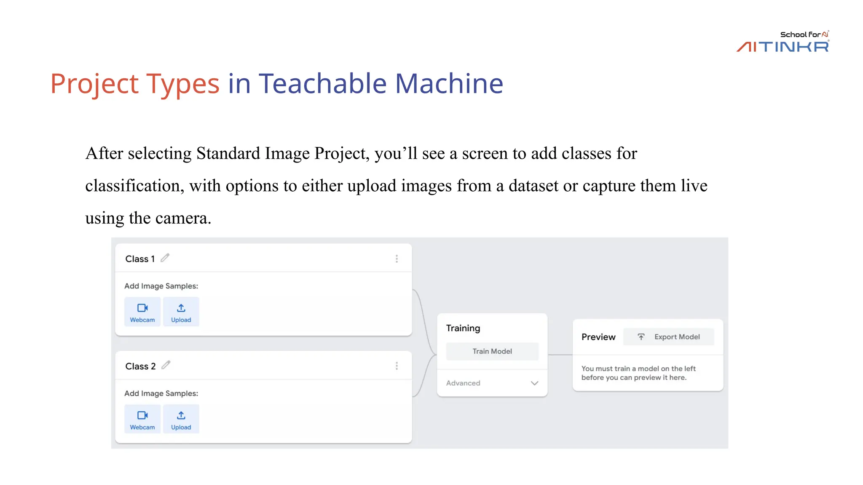Click the AITINKR logo
863x485 pixels.
[783, 46]
